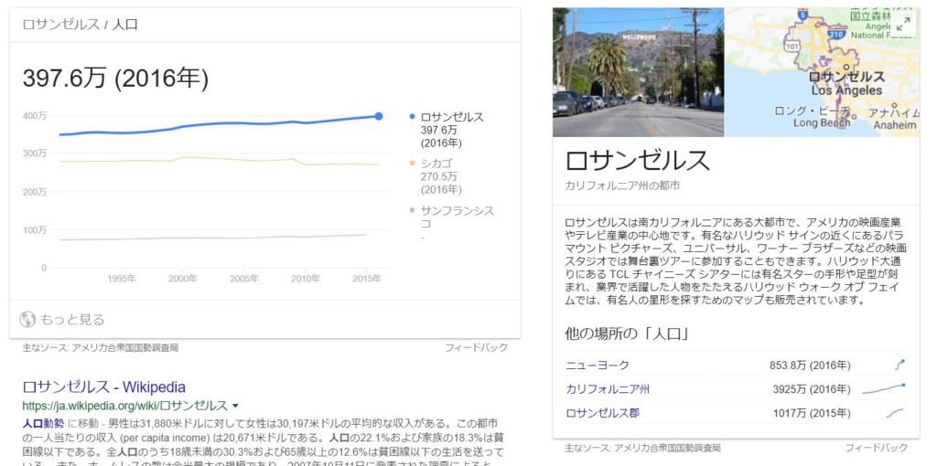Click the 2005年 axis label
Viewport: 937px width, 466px height.
click(x=243, y=279)
